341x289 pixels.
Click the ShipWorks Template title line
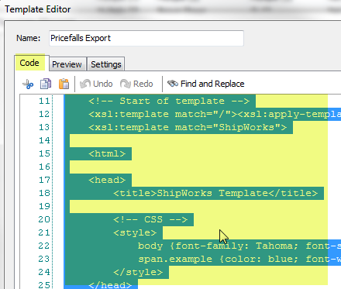[215, 193]
